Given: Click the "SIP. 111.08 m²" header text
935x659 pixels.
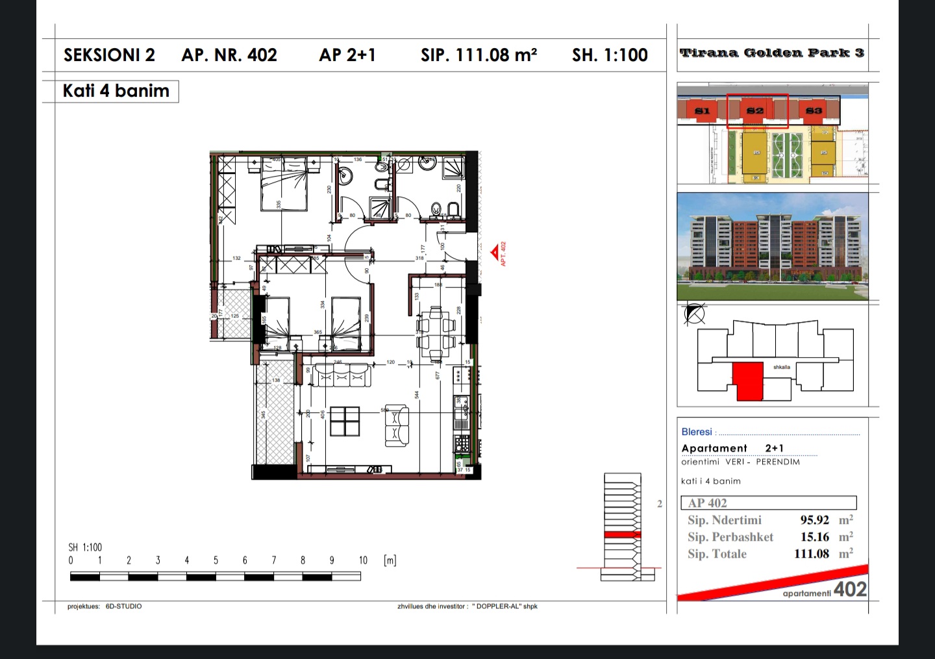Looking at the screenshot, I should click(479, 55).
